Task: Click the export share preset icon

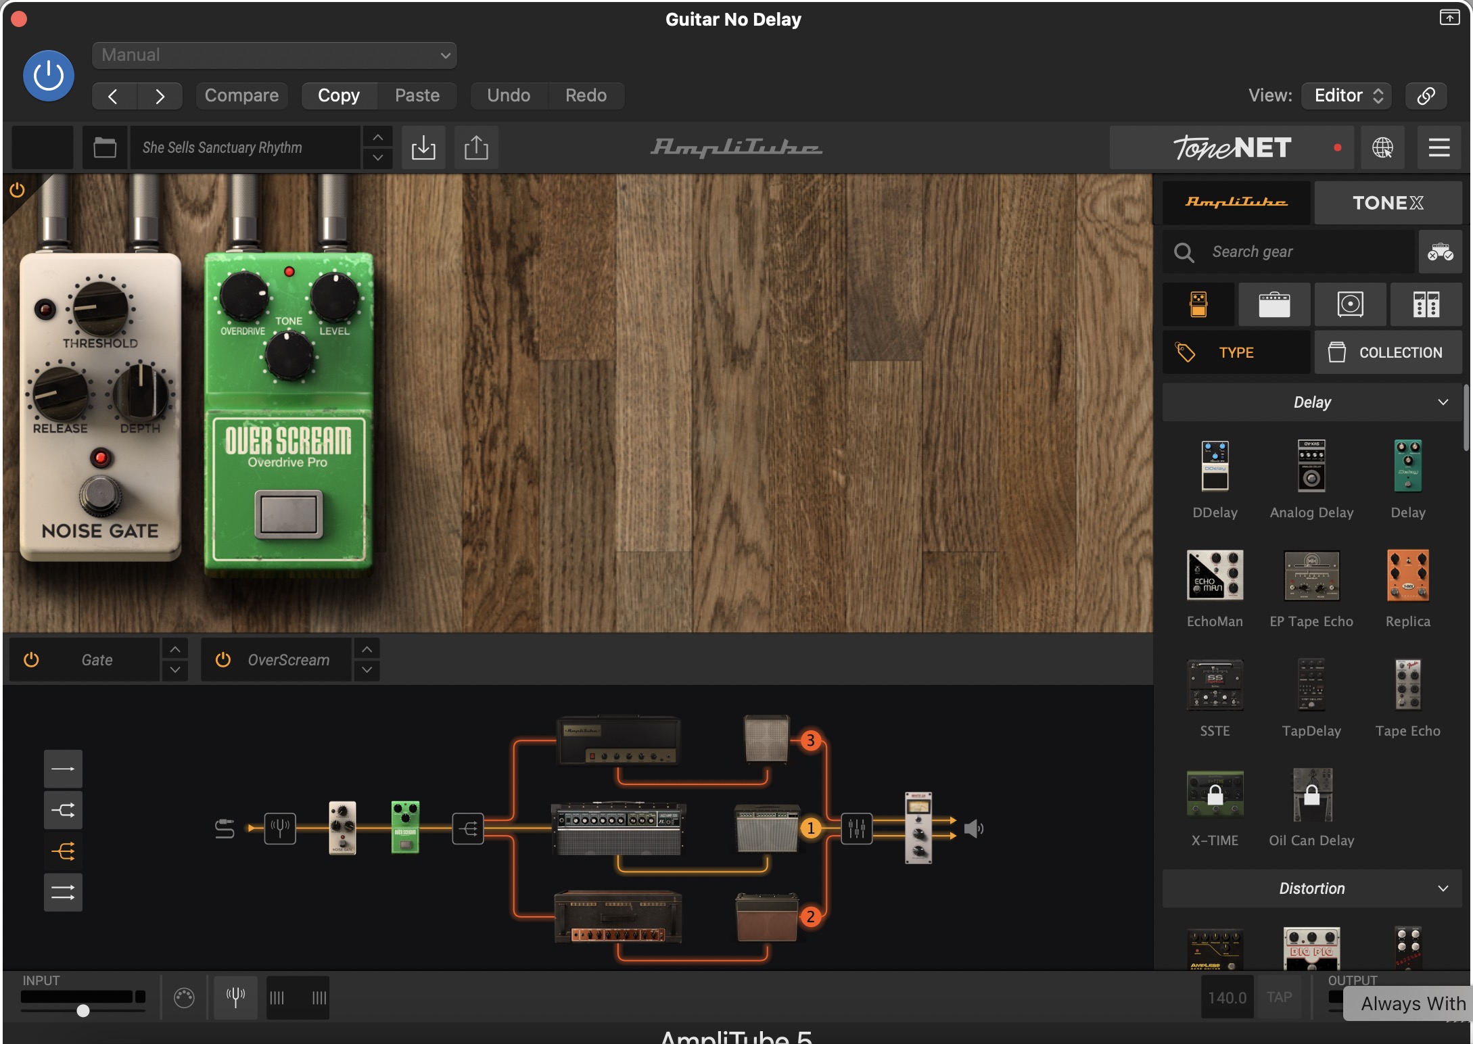Action: [x=476, y=147]
